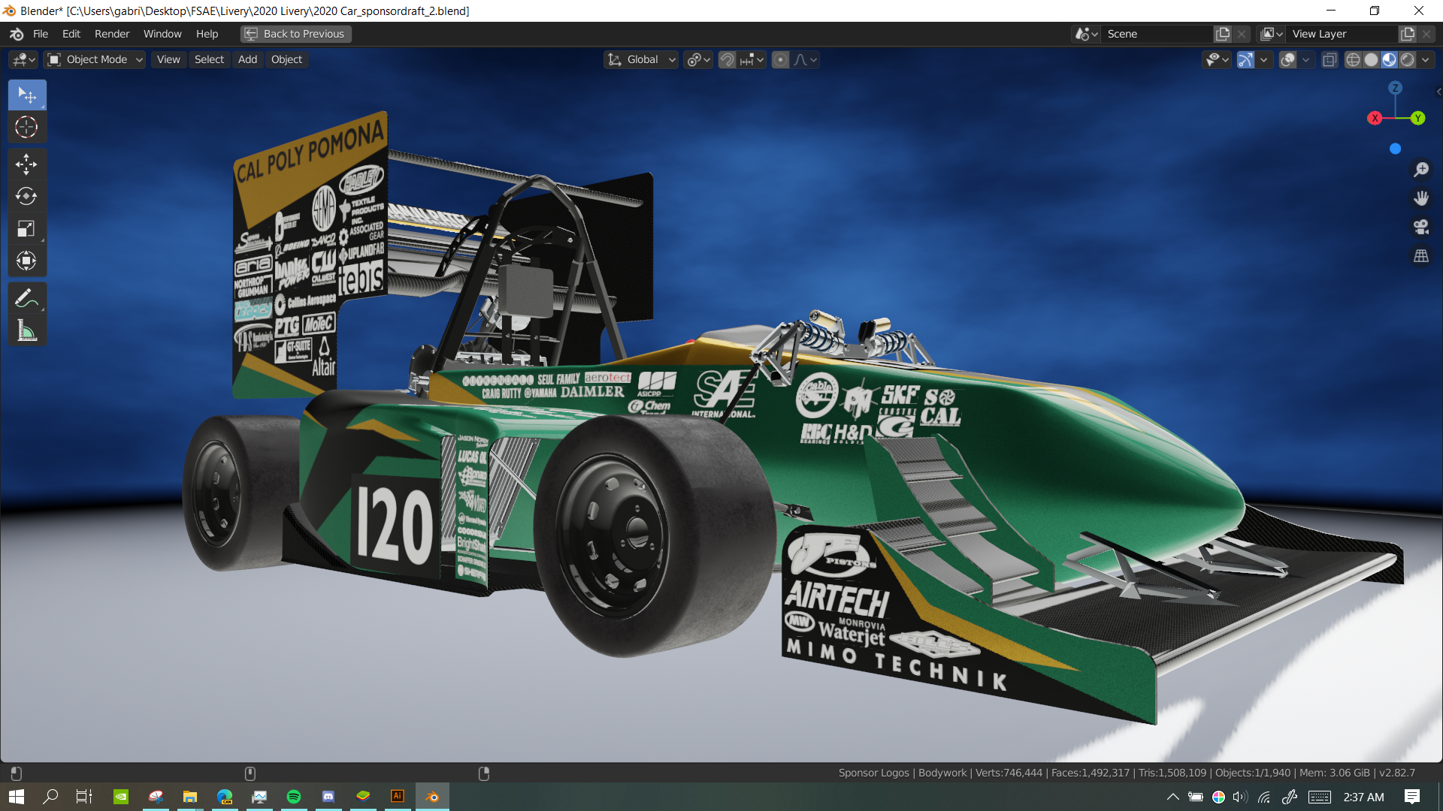Switch to wireframe viewport shading

click(1353, 60)
